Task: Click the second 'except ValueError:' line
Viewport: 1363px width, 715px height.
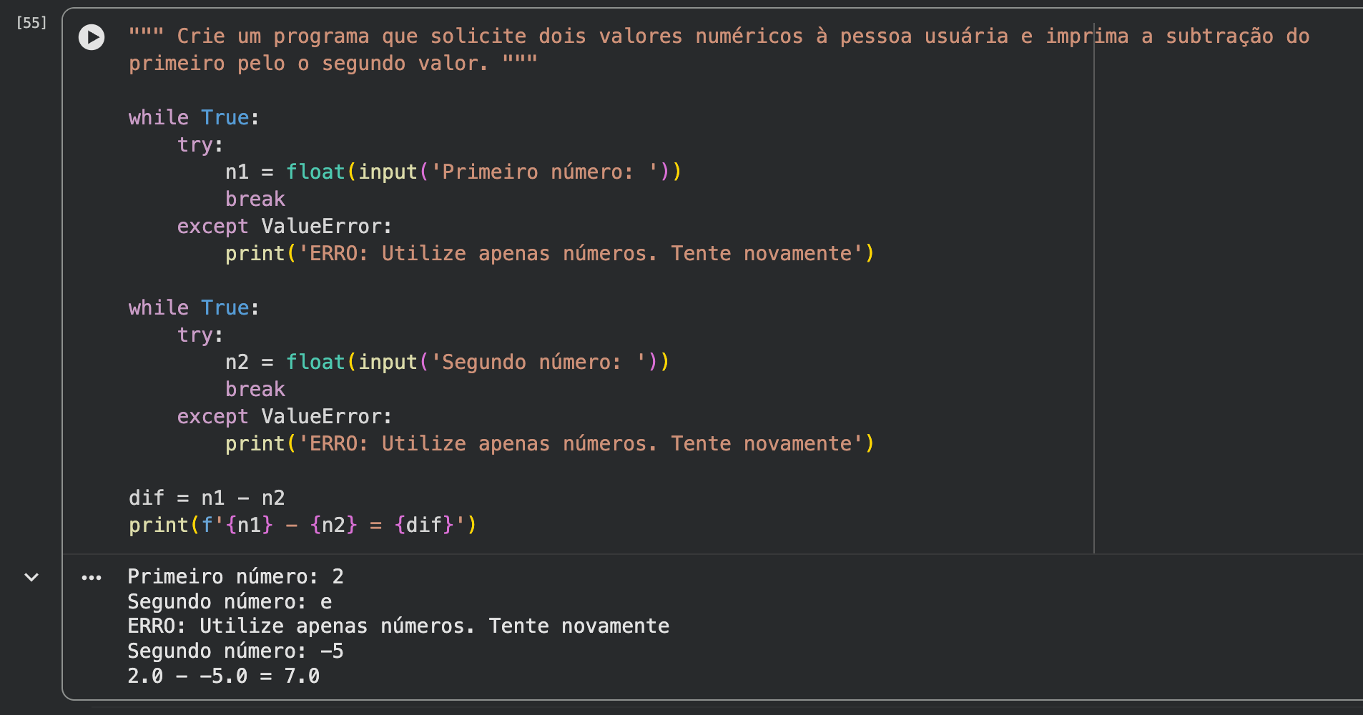Action: point(285,417)
